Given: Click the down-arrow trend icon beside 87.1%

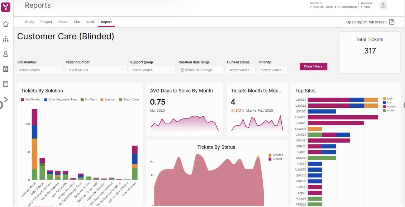Looking at the screenshot, I should pos(233,111).
